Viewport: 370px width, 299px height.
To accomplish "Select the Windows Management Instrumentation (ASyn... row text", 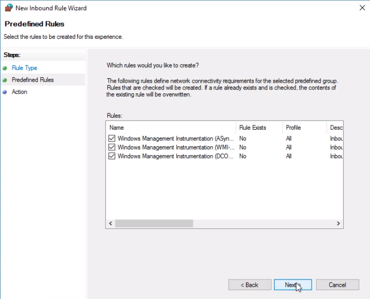I will coord(176,139).
